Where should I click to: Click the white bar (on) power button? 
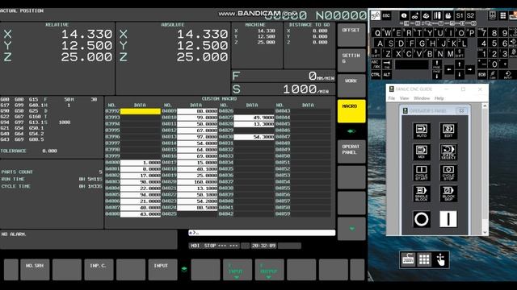[x=448, y=219]
